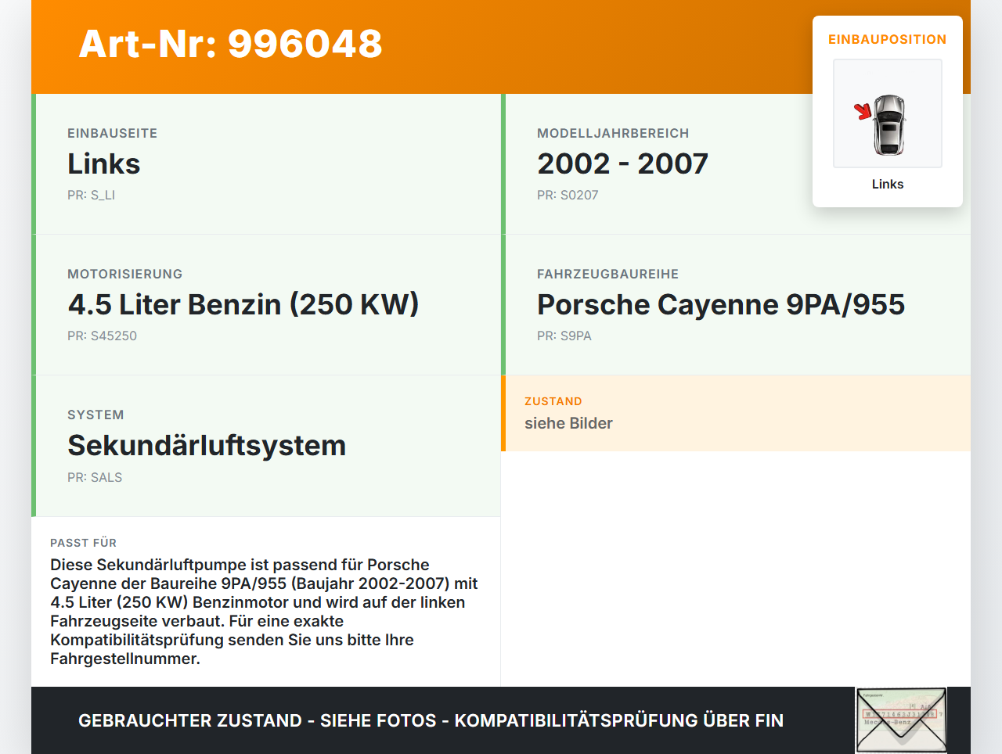1002x754 pixels.
Task: Select the SYSTEM Sekundärluftsystem option
Action: coord(207,445)
